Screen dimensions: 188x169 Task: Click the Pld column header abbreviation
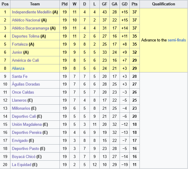[65, 4]
